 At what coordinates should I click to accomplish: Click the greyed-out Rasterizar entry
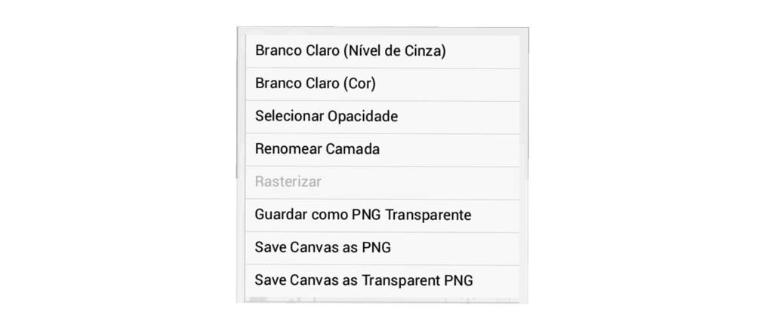[x=383, y=183]
